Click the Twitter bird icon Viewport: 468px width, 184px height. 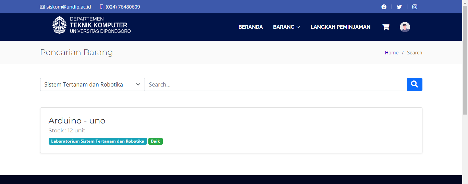pyautogui.click(x=399, y=7)
